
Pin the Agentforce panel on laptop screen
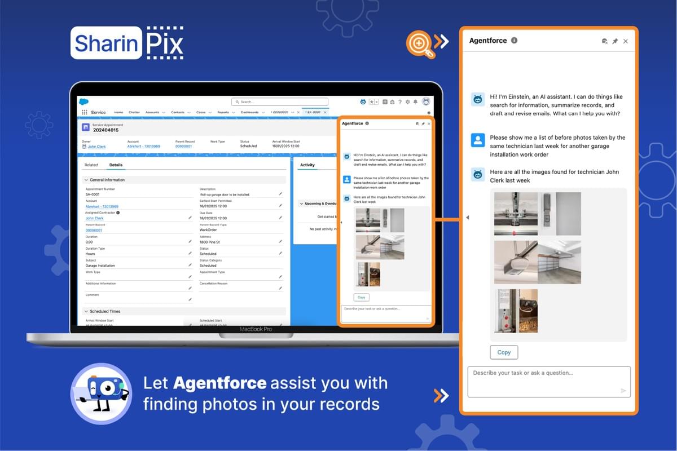pos(423,123)
